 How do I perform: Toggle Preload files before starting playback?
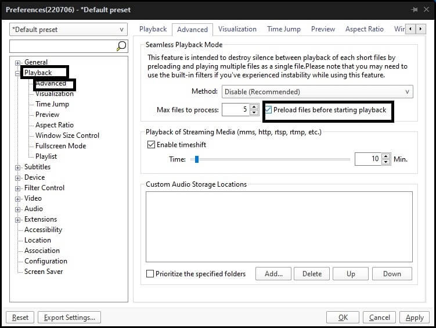(269, 110)
